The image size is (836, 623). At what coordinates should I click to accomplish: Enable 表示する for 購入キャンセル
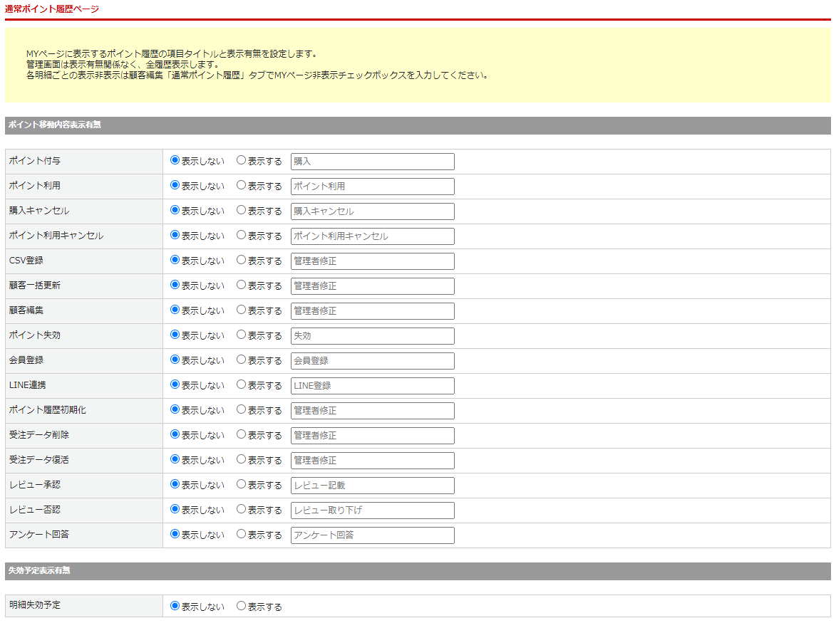tap(241, 211)
